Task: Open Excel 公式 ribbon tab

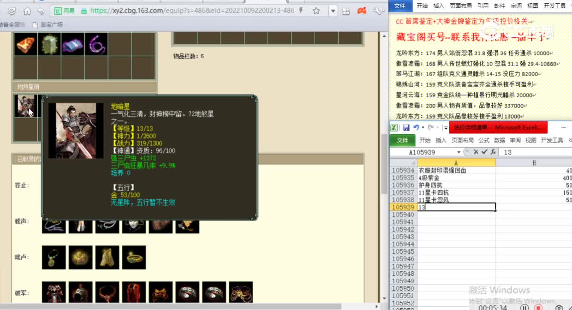Action: pyautogui.click(x=484, y=140)
